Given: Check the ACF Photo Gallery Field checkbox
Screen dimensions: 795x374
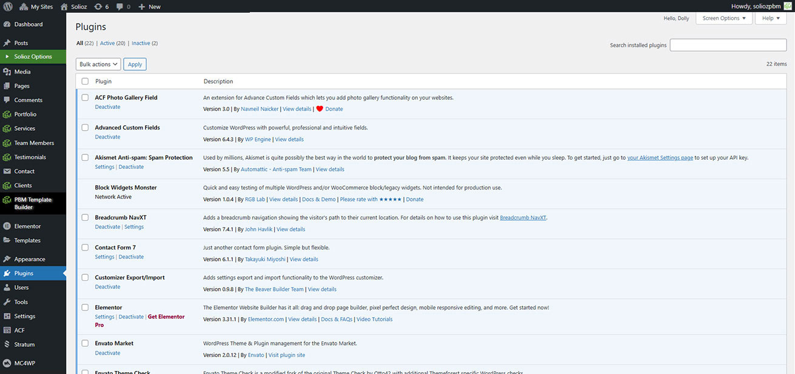Looking at the screenshot, I should [x=85, y=97].
